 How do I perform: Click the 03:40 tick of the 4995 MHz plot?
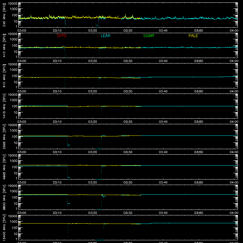[x=163, y=183]
